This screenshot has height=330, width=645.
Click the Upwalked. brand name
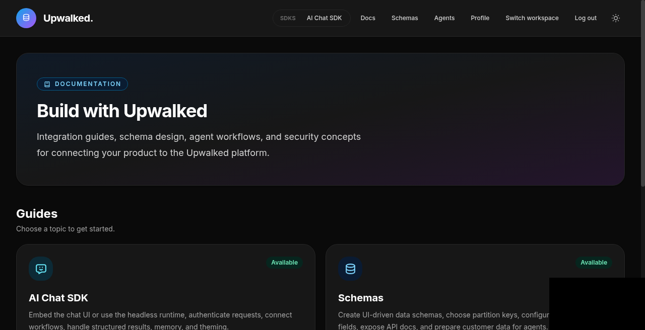[x=68, y=18]
